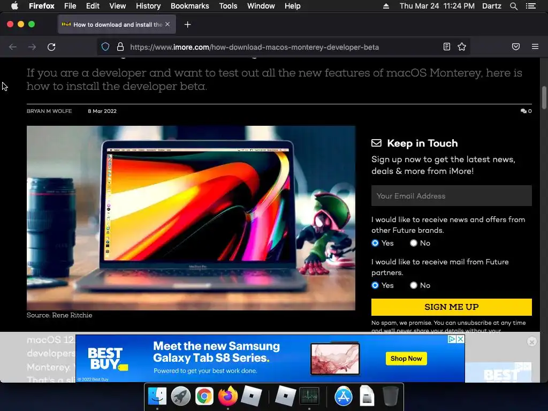Open Control Center list icon

[531, 6]
